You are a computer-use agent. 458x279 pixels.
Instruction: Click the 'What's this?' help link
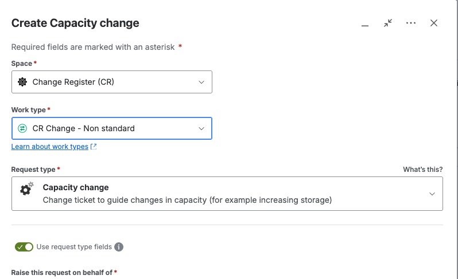click(x=422, y=170)
